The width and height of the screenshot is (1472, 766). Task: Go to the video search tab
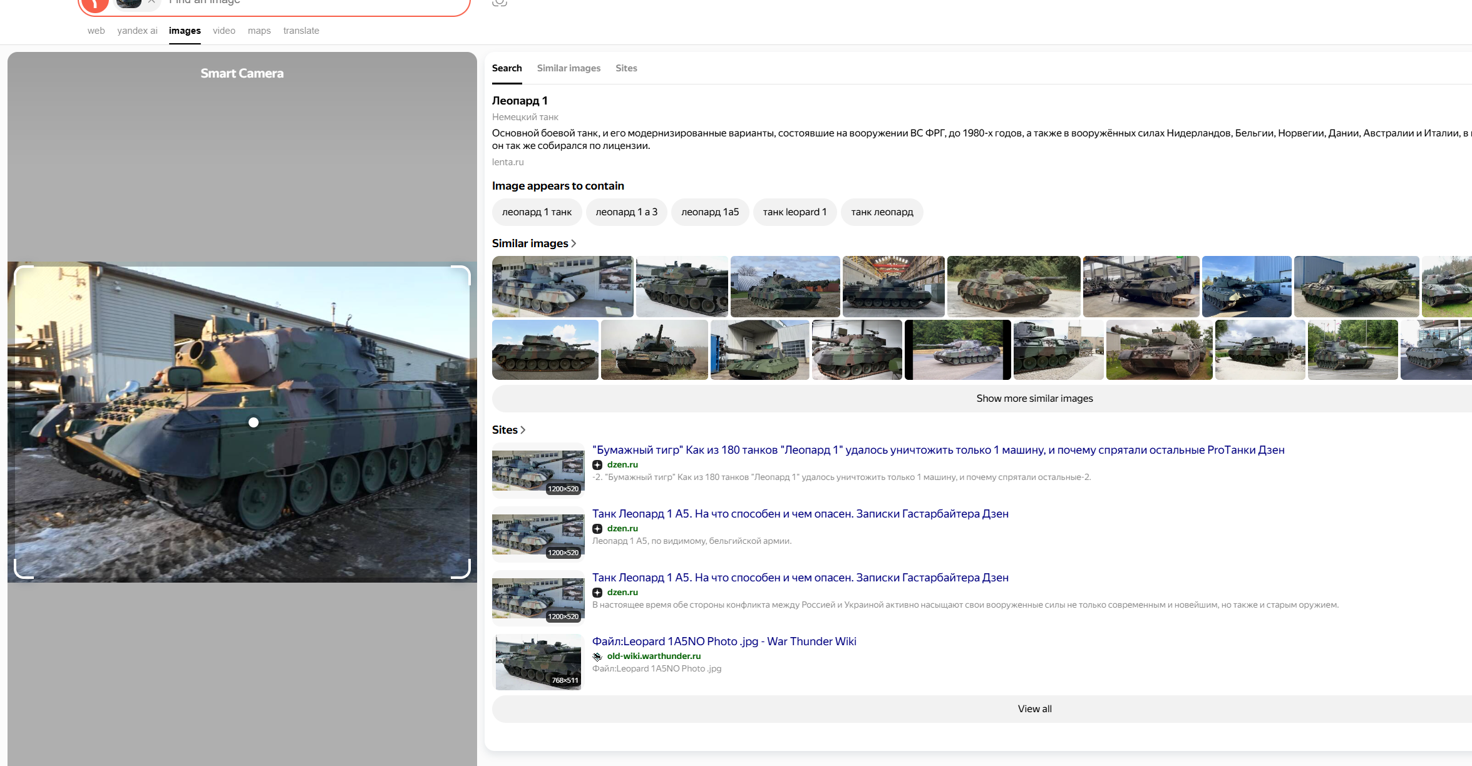pos(224,31)
